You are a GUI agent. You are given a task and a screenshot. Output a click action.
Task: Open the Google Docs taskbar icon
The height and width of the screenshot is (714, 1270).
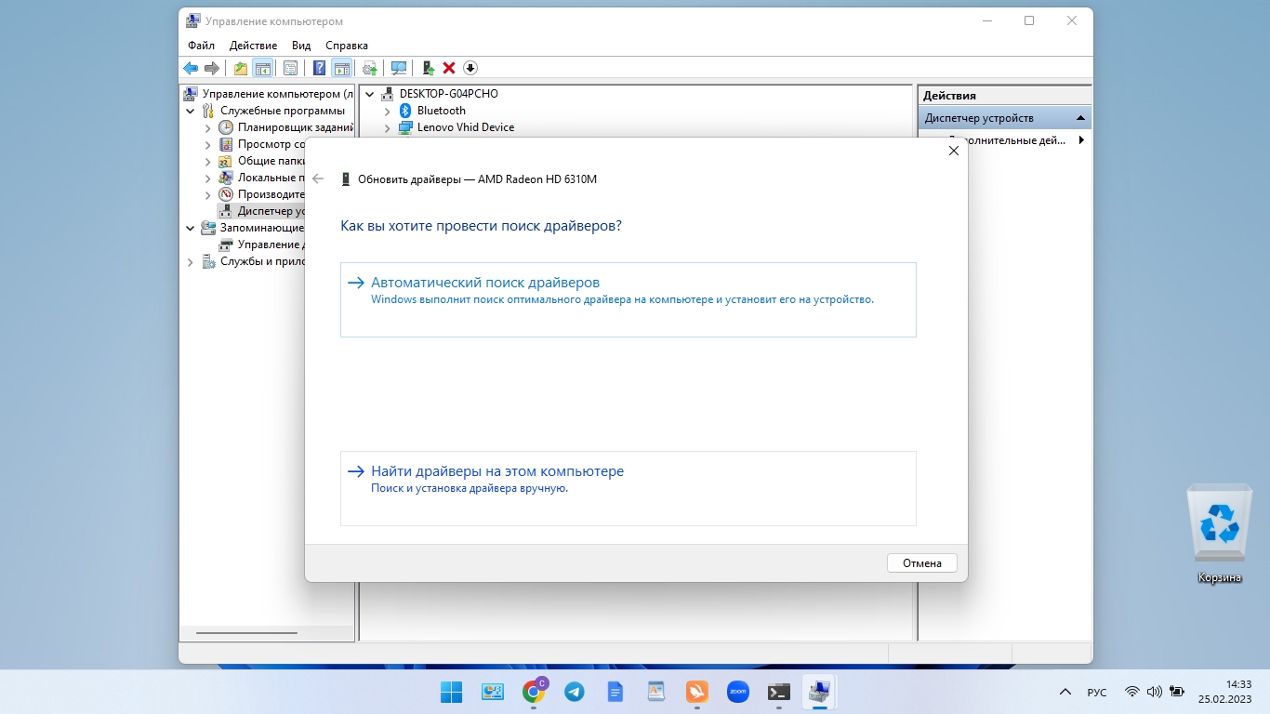(615, 692)
